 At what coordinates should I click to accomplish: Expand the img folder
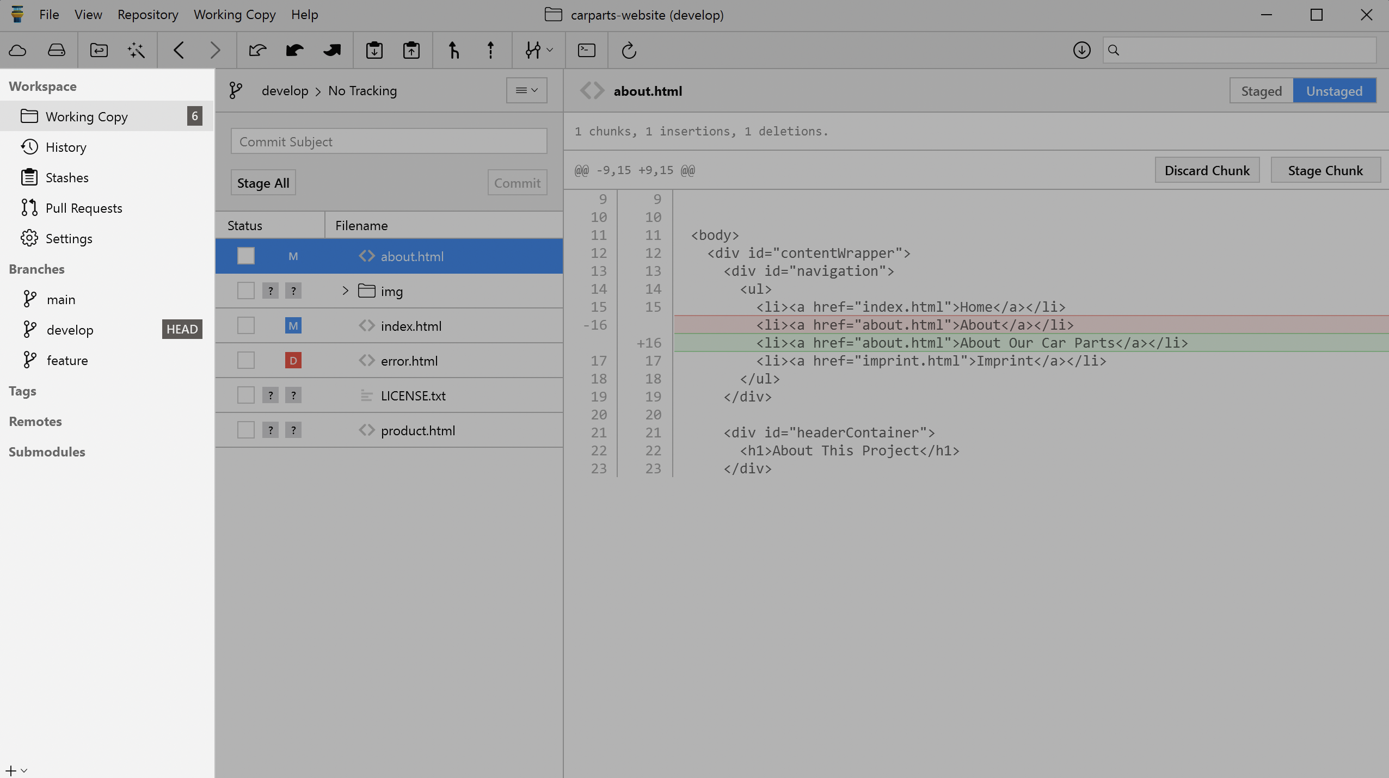pos(345,291)
